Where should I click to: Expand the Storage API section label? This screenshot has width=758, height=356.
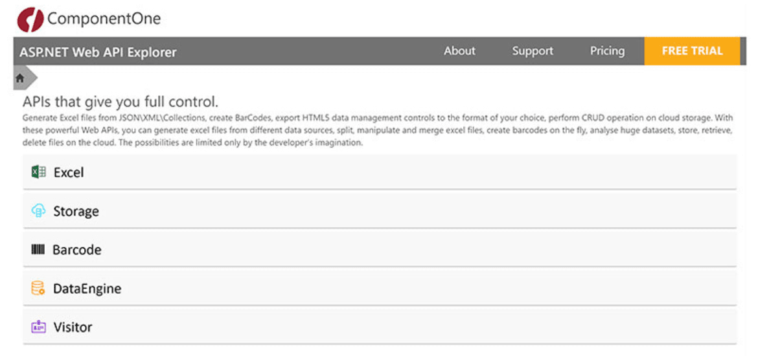pos(76,212)
